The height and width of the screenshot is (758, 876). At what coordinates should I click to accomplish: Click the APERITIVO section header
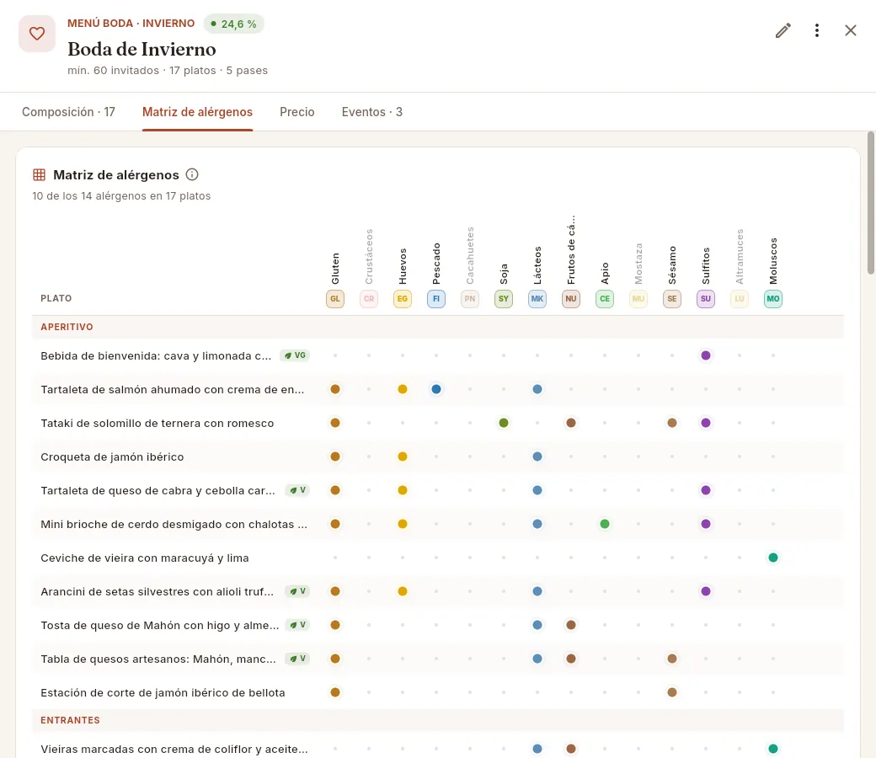[x=437, y=327]
